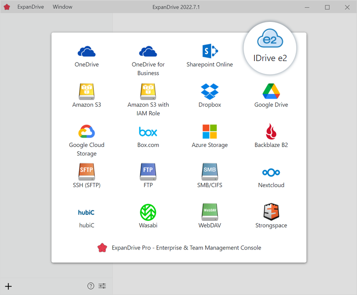
Task: Select the Google Cloud Storage icon
Action: [87, 131]
